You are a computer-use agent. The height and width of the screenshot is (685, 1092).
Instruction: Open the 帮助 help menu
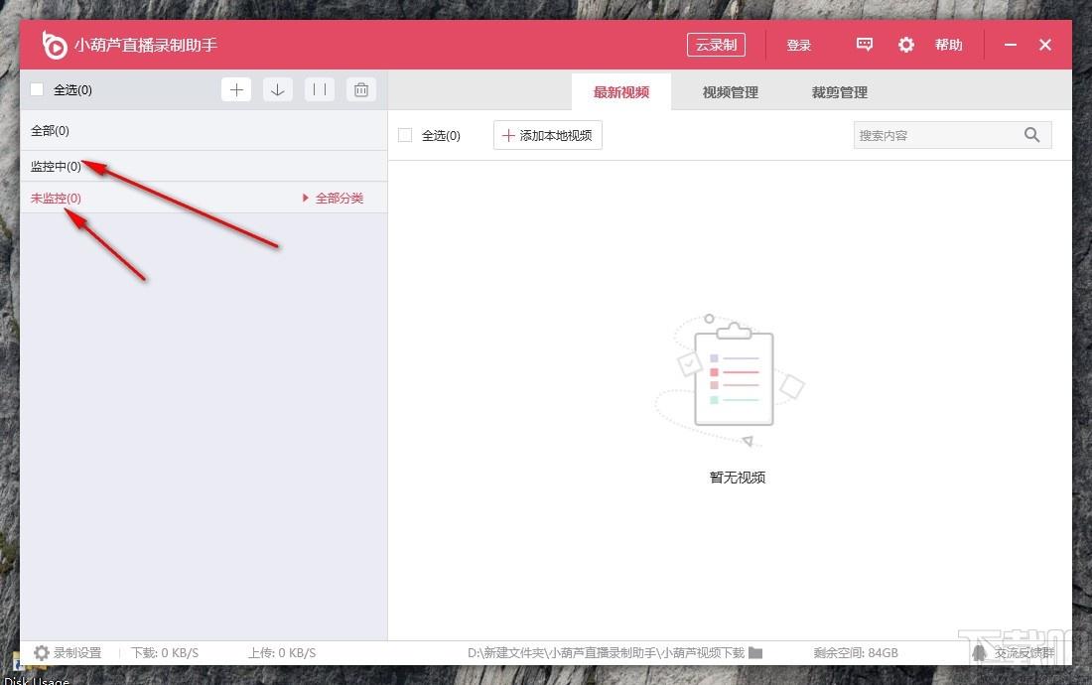[x=948, y=45]
